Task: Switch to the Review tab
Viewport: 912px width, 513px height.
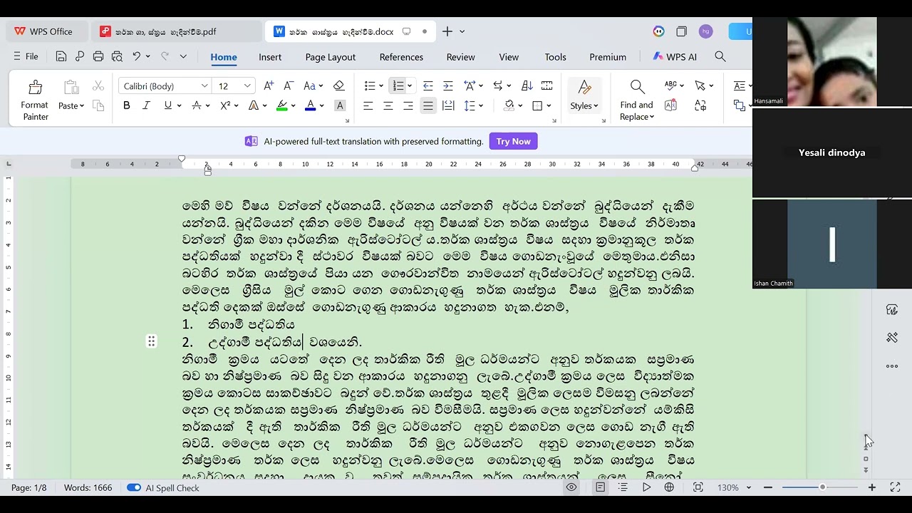Action: point(460,57)
